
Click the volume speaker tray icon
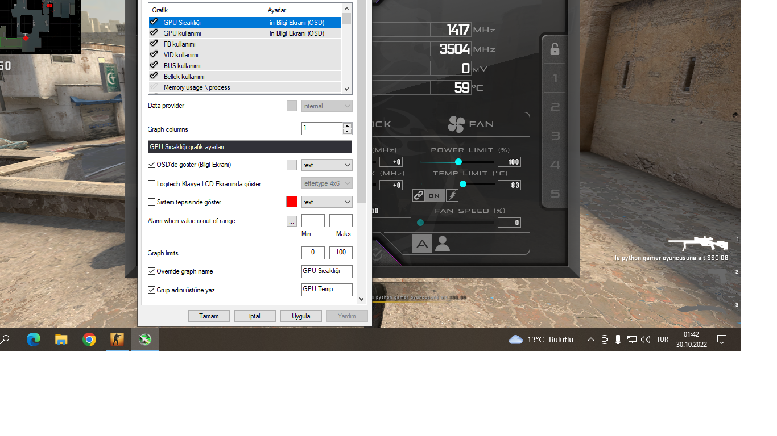click(x=645, y=339)
